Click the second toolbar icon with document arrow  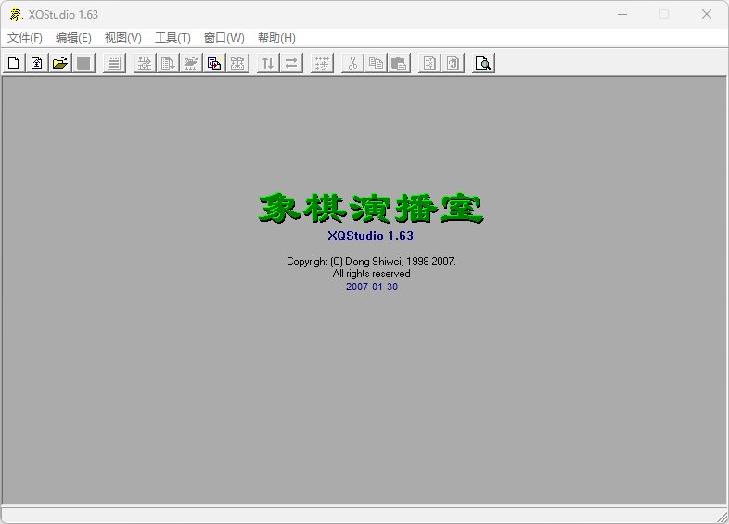pos(37,63)
